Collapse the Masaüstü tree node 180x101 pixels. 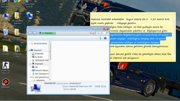tap(30, 50)
